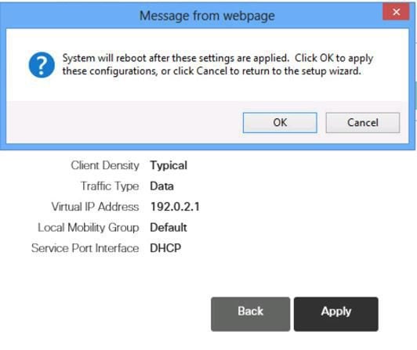Click the Service Port Interface label
The width and height of the screenshot is (417, 350).
(x=85, y=248)
